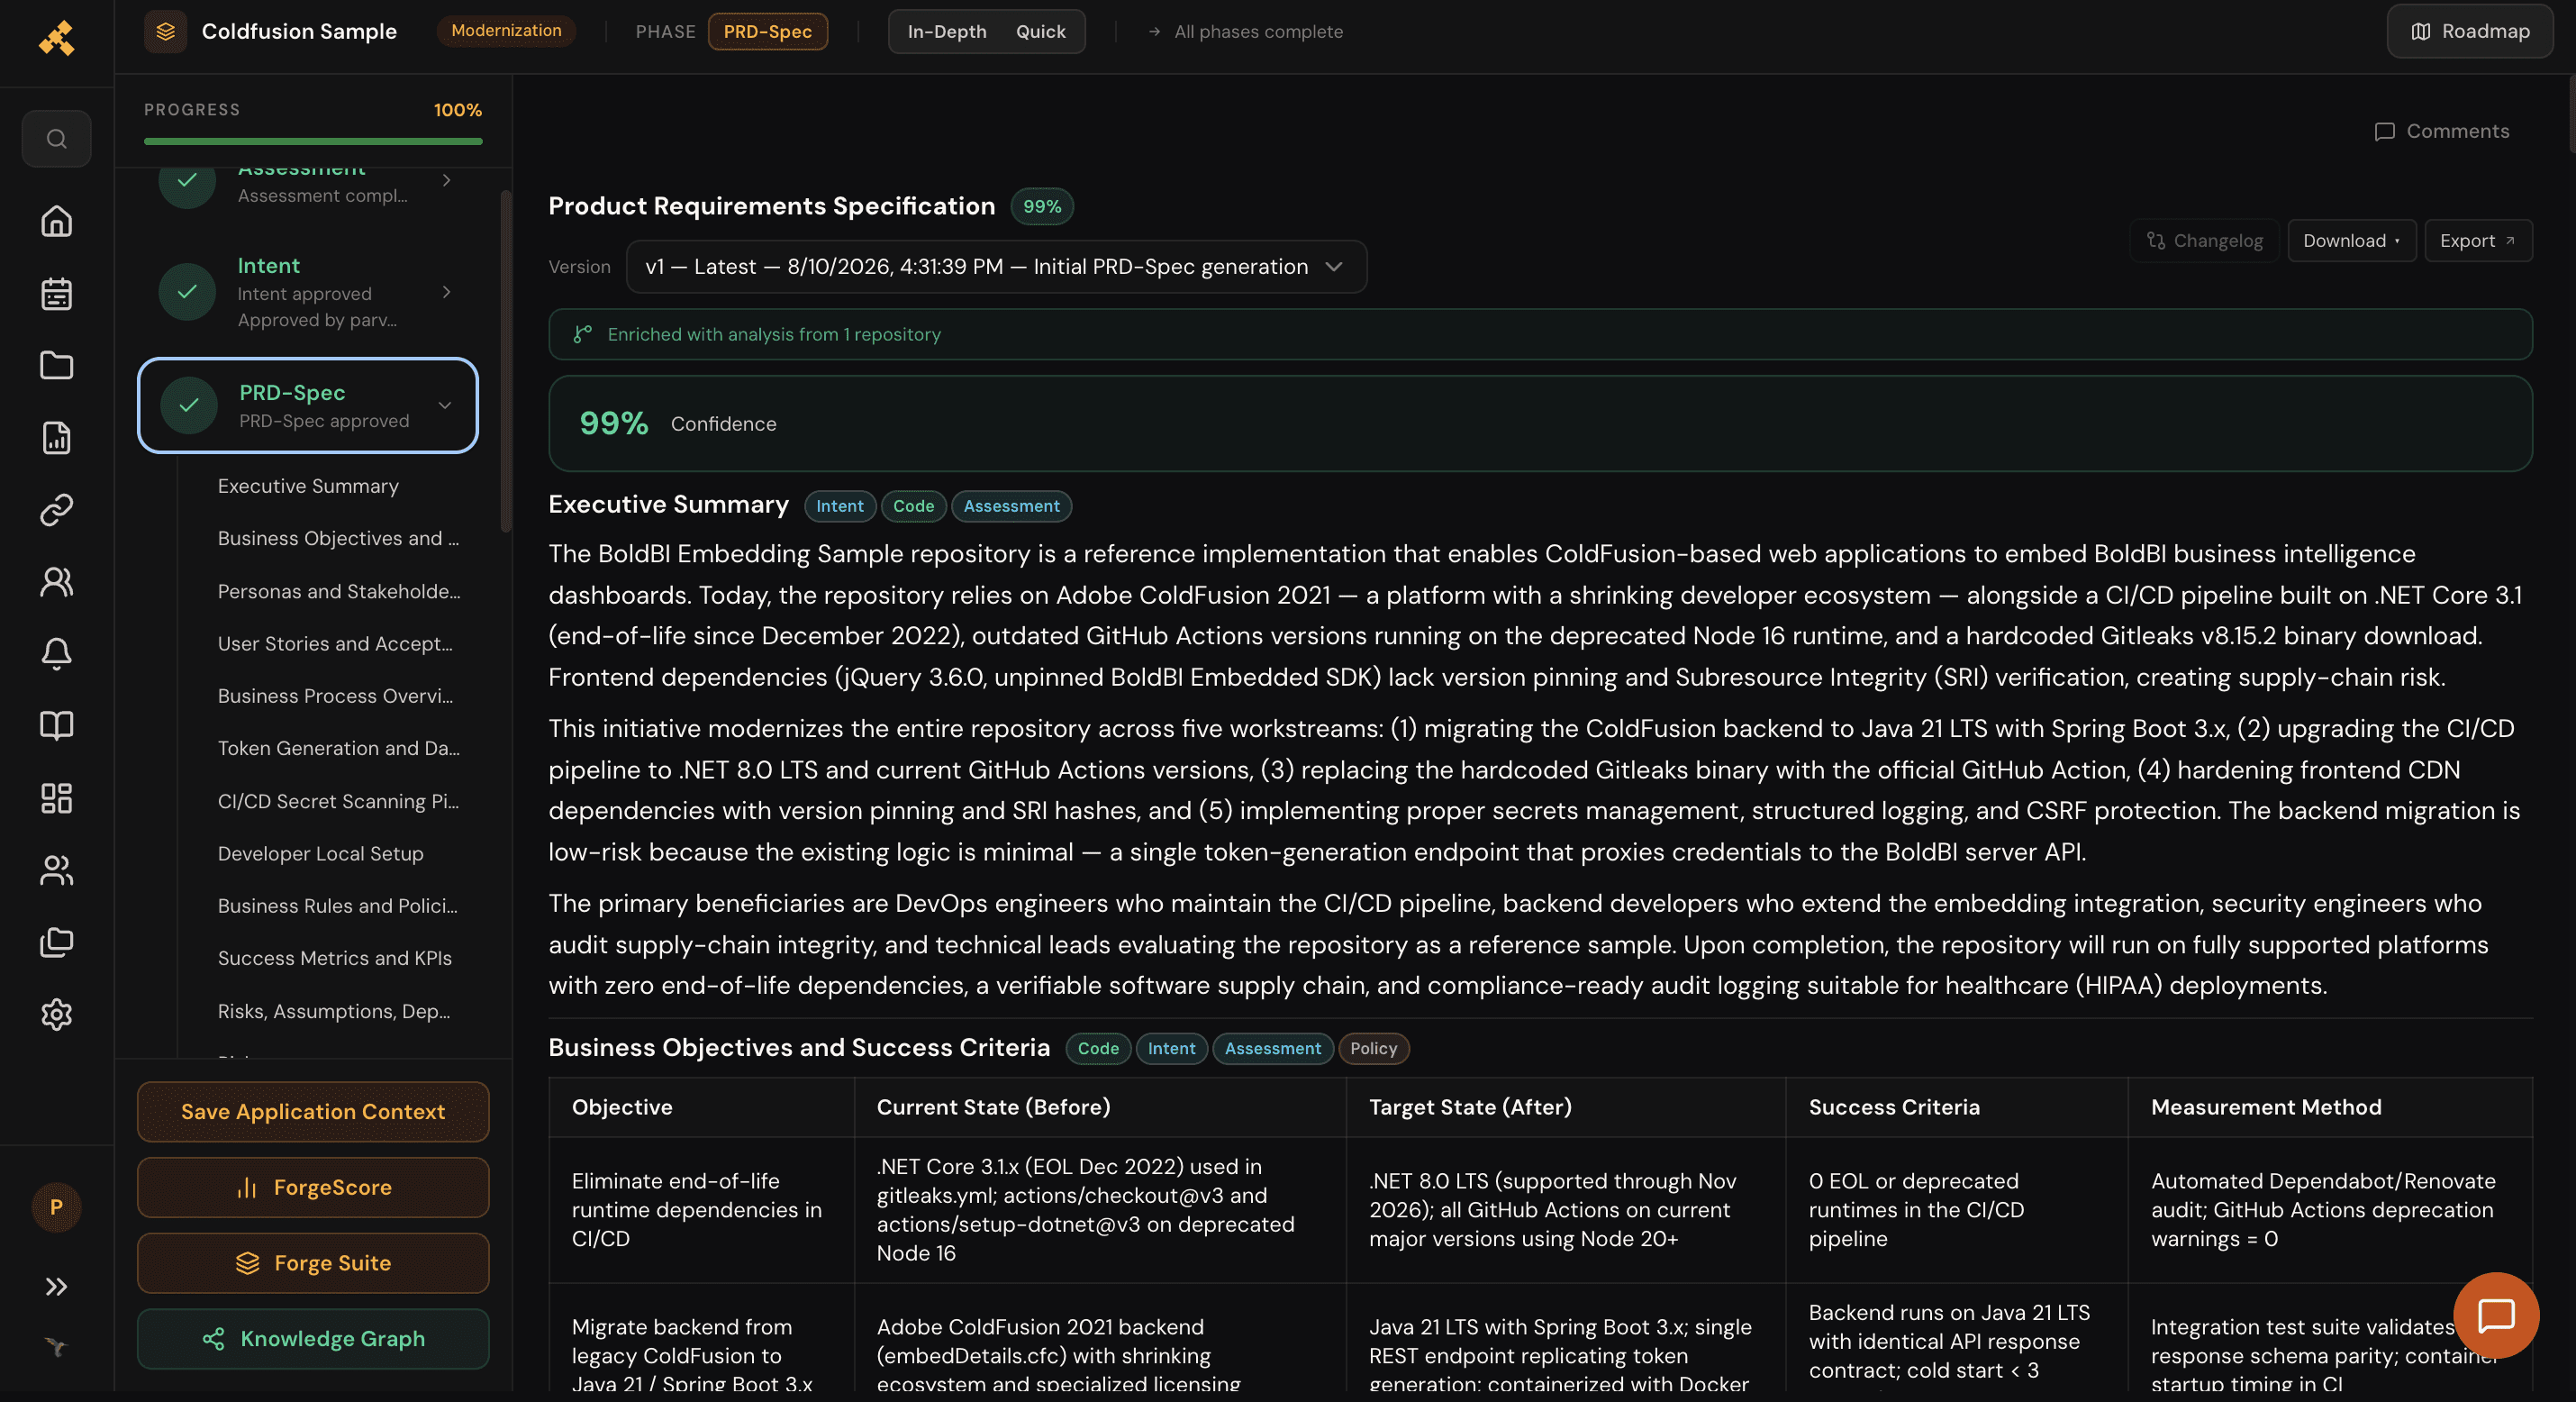Image resolution: width=2576 pixels, height=1402 pixels.
Task: Open the Knowledge Graph
Action: click(313, 1339)
